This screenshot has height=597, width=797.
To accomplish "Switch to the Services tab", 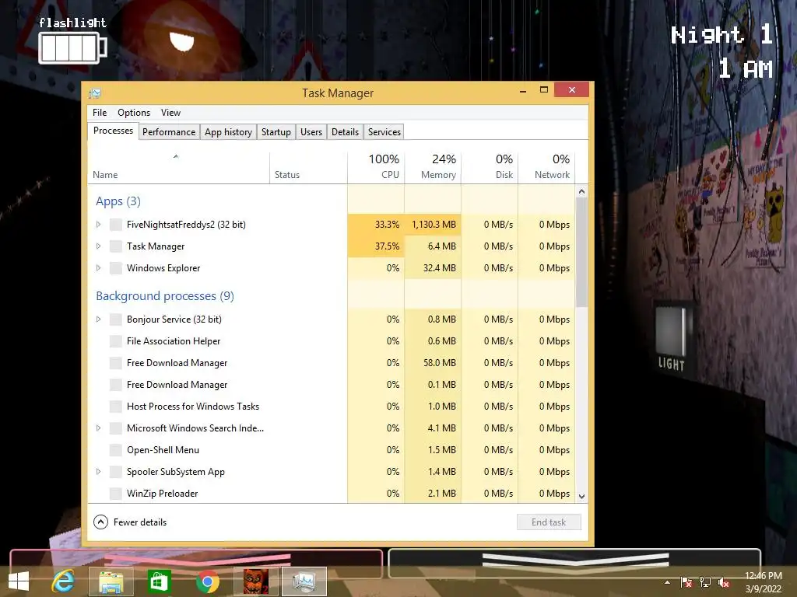I will [x=384, y=132].
